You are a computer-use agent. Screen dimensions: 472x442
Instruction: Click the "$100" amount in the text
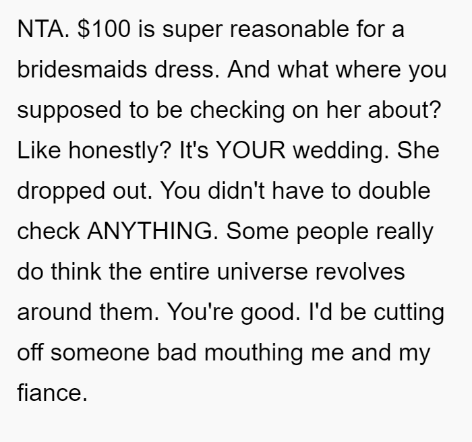(104, 29)
